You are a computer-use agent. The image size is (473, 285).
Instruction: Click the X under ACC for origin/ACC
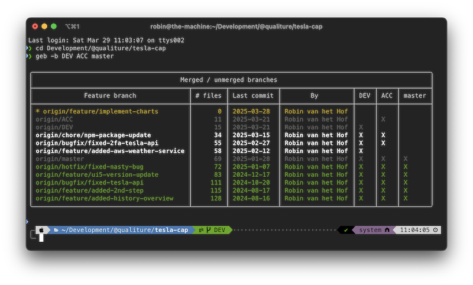(x=383, y=119)
